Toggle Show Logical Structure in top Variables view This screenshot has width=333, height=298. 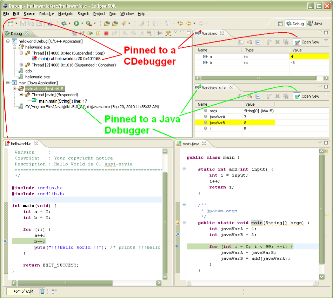click(x=249, y=42)
